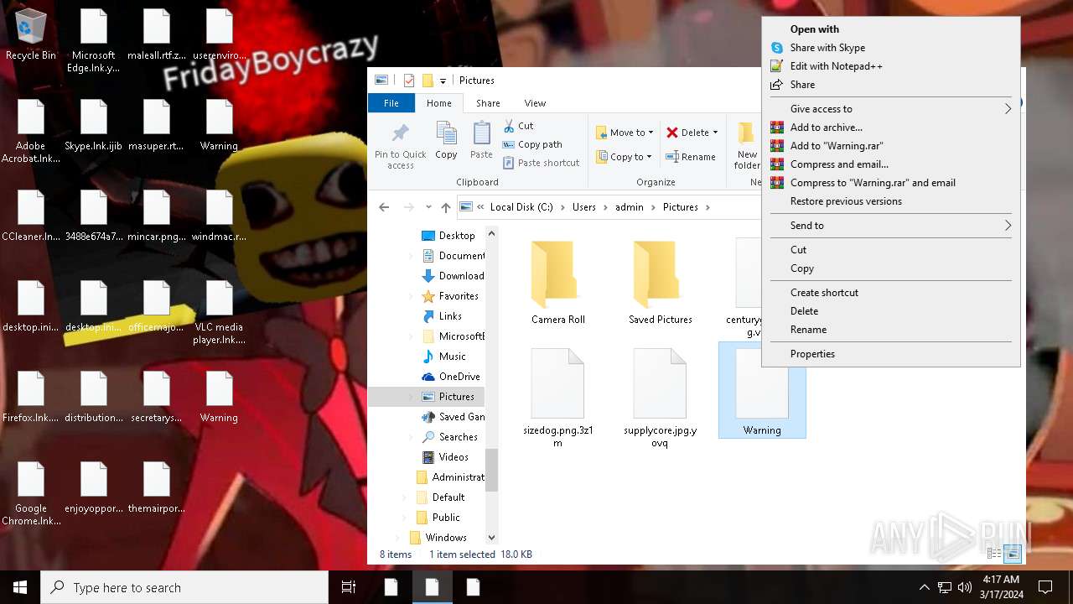Click the new folder icon in title bar
Image resolution: width=1073 pixels, height=604 pixels.
coord(428,81)
